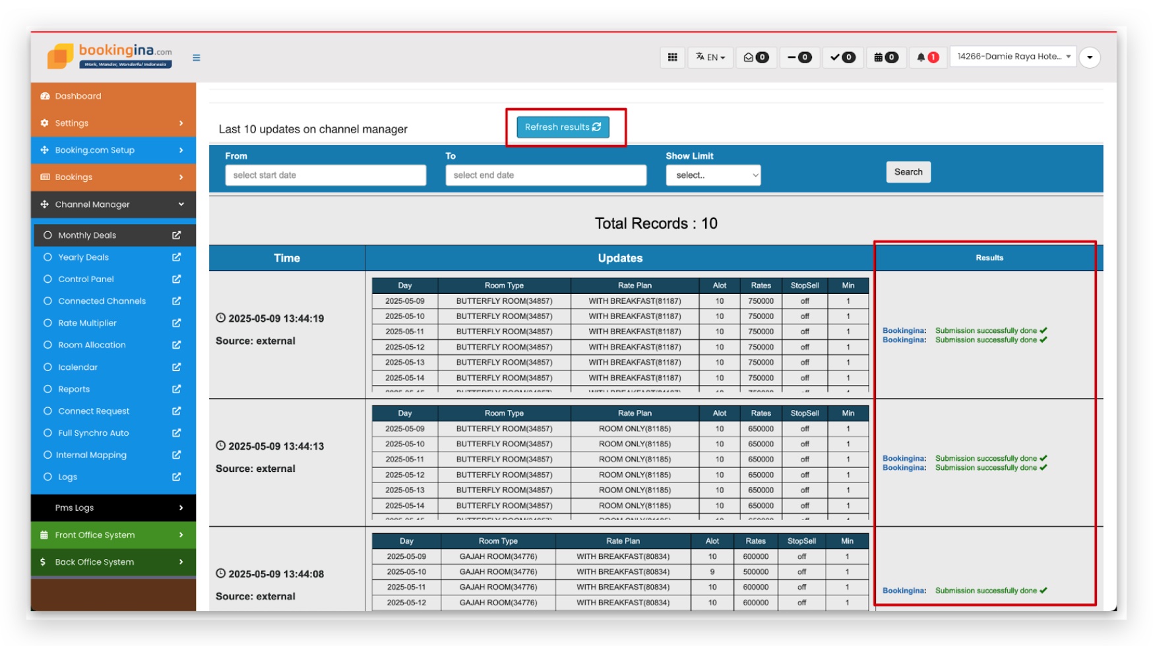This screenshot has height=646, width=1153.
Task: Click external link icon beside Yearly Deals
Action: pos(177,257)
